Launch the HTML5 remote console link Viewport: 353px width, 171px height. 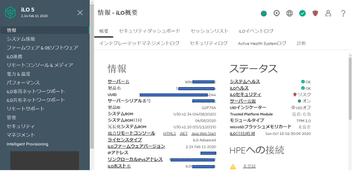(170, 134)
